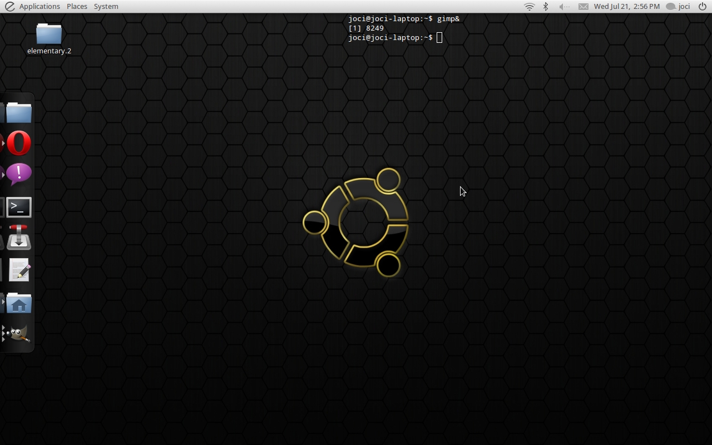
Task: Open the System menu
Action: tap(106, 6)
